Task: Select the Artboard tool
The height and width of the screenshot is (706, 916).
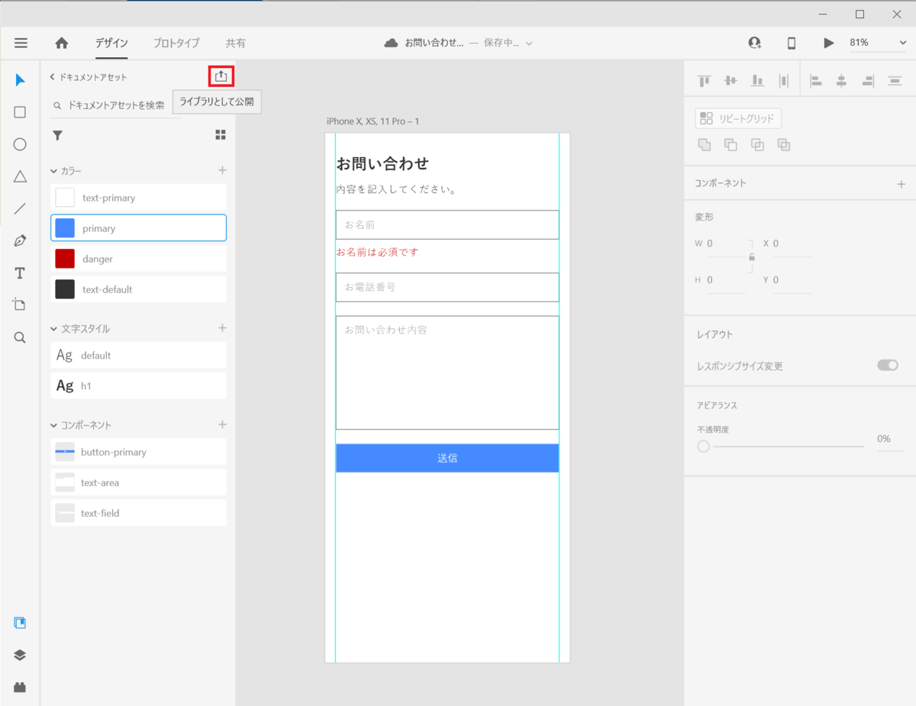Action: (x=21, y=305)
